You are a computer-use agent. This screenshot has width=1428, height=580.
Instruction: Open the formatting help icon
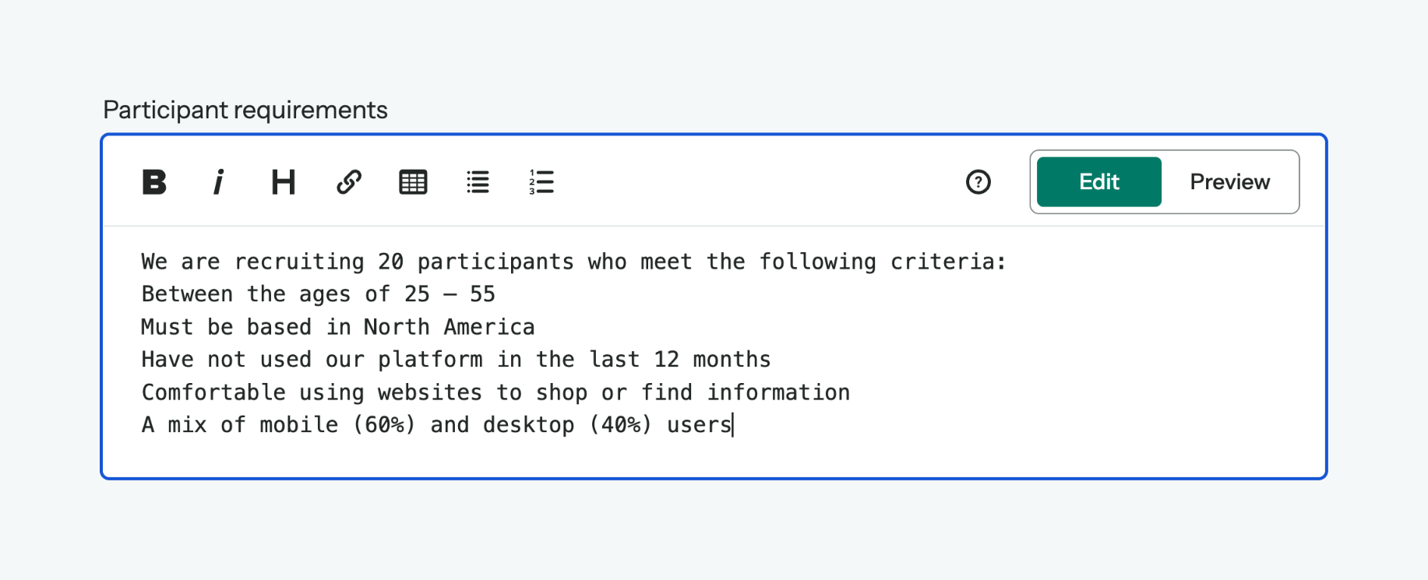pos(978,182)
